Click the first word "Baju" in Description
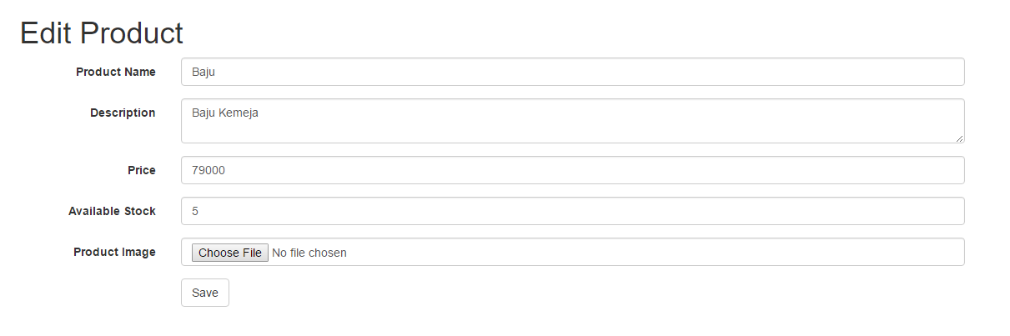The height and width of the screenshot is (336, 1010). click(x=204, y=113)
